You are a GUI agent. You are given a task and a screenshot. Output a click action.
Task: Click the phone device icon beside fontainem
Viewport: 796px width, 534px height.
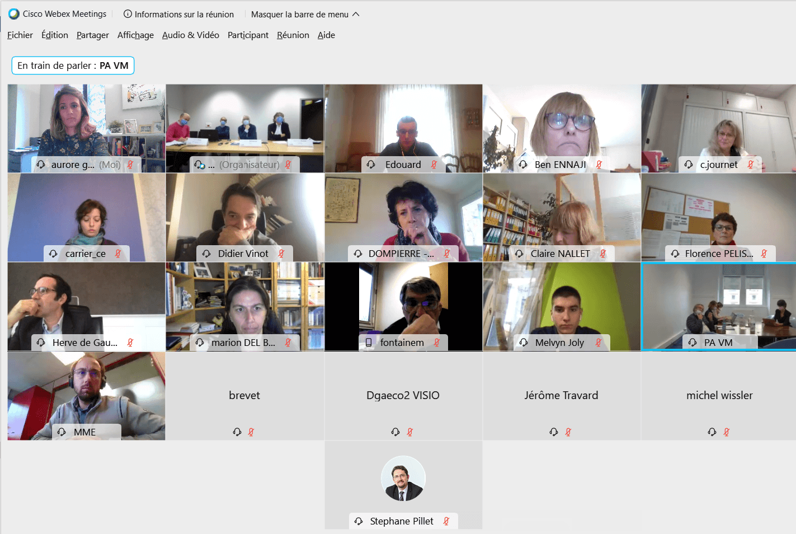(x=369, y=343)
